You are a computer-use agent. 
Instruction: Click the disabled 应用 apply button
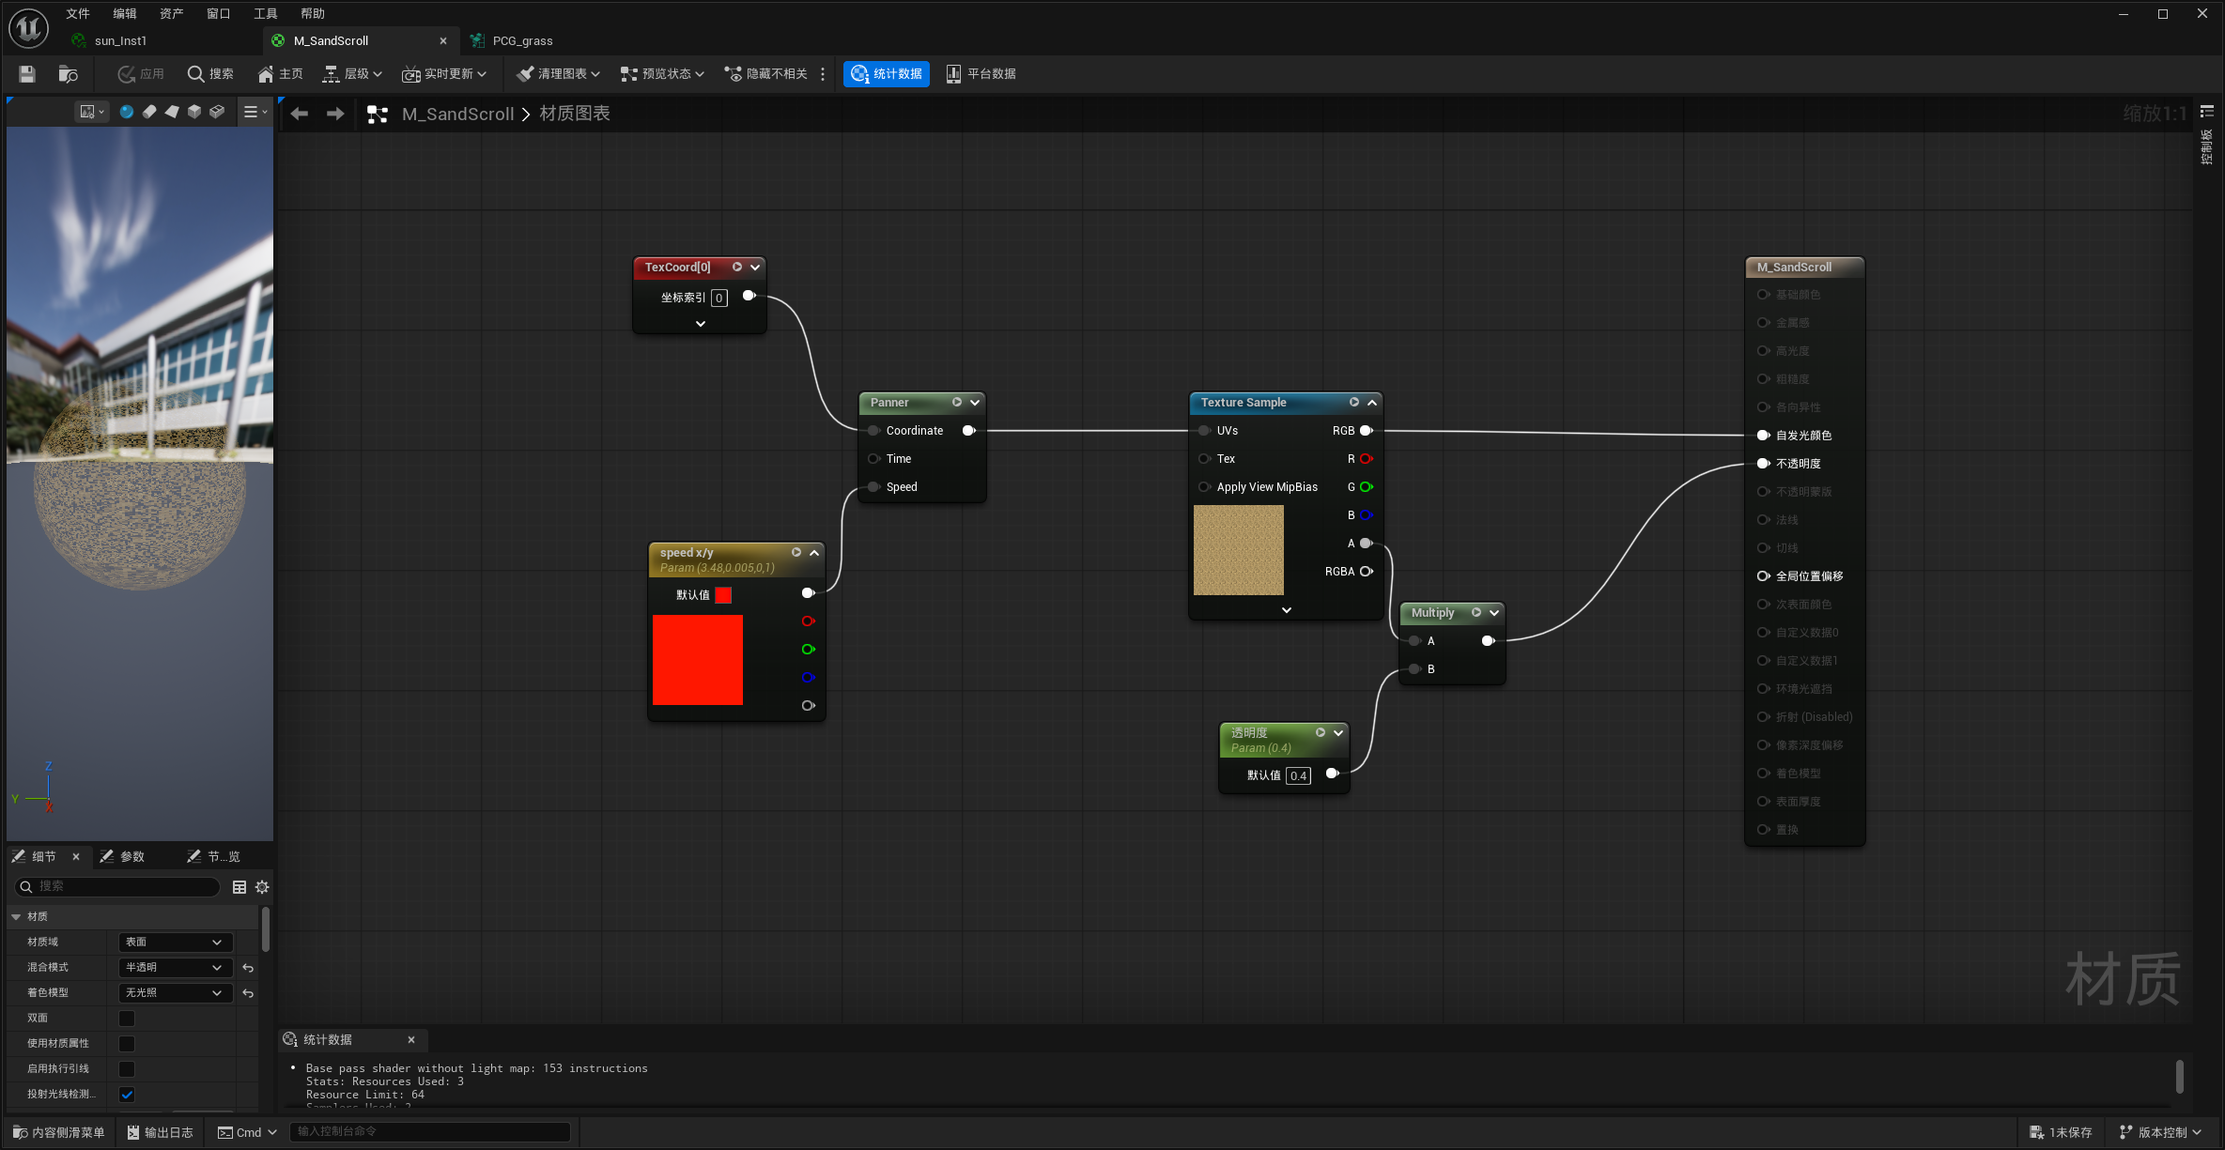[141, 74]
